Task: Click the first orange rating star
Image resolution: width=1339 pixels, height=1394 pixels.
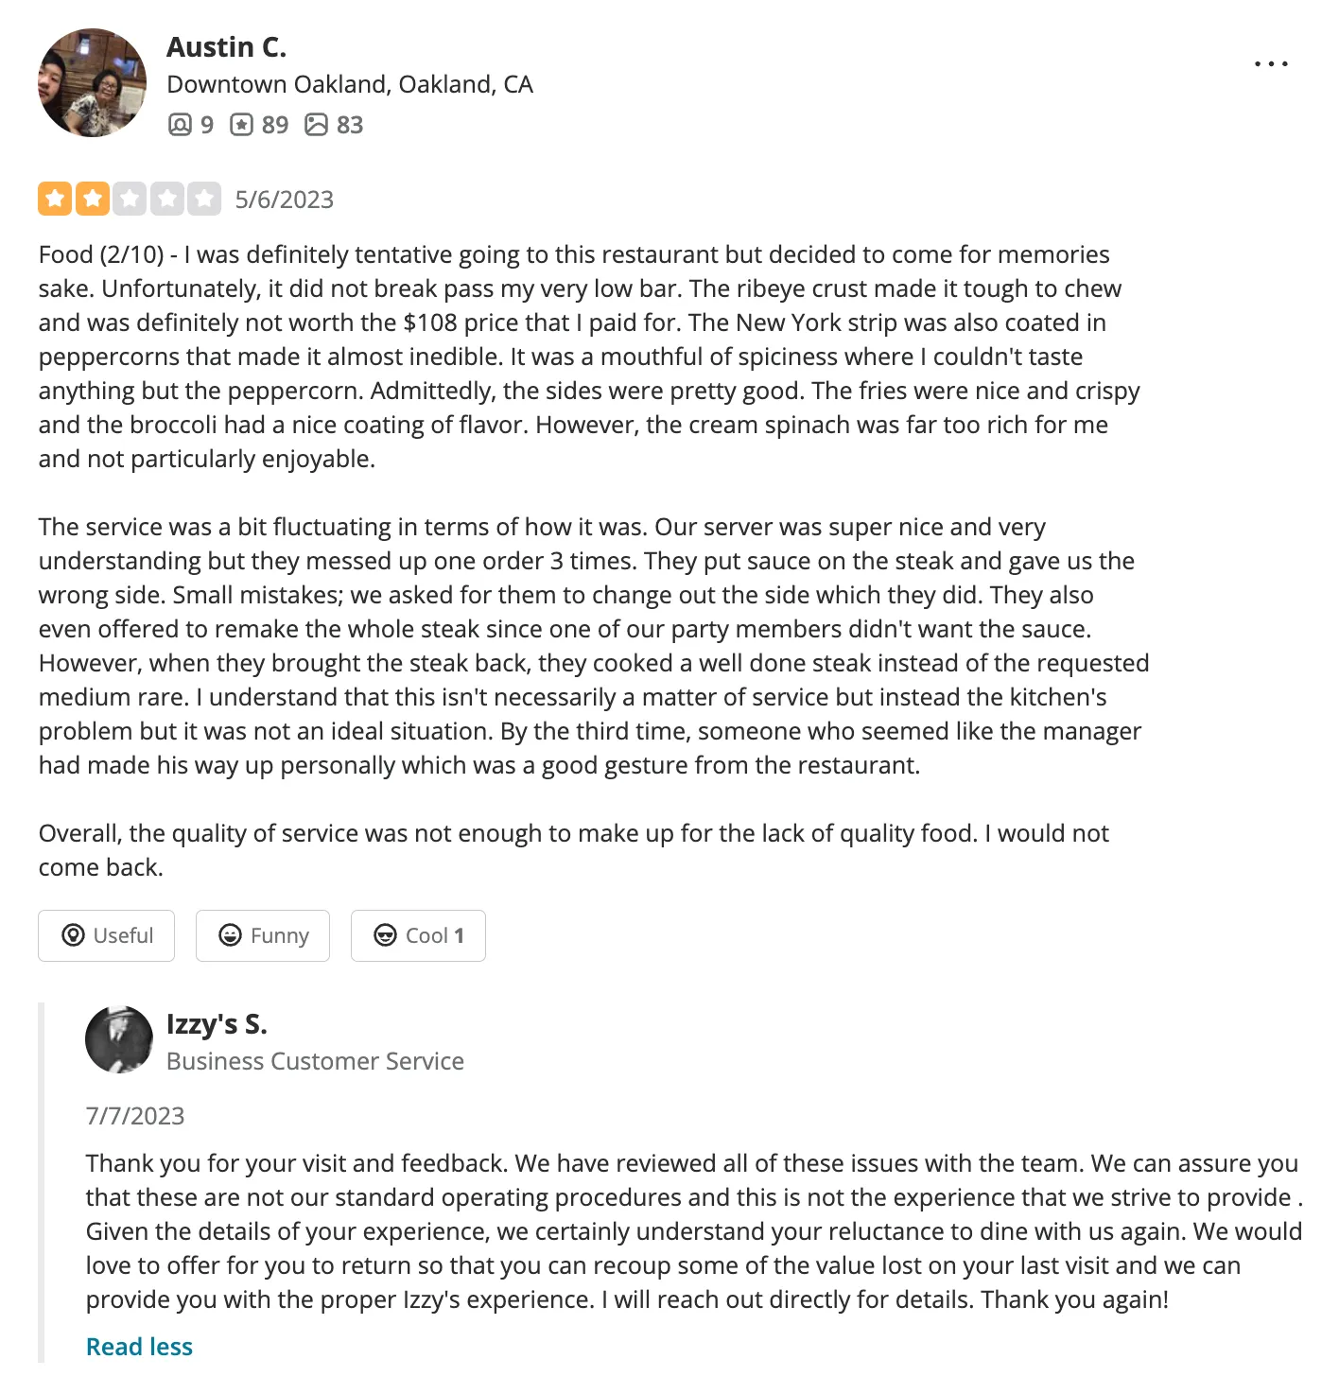Action: click(56, 199)
